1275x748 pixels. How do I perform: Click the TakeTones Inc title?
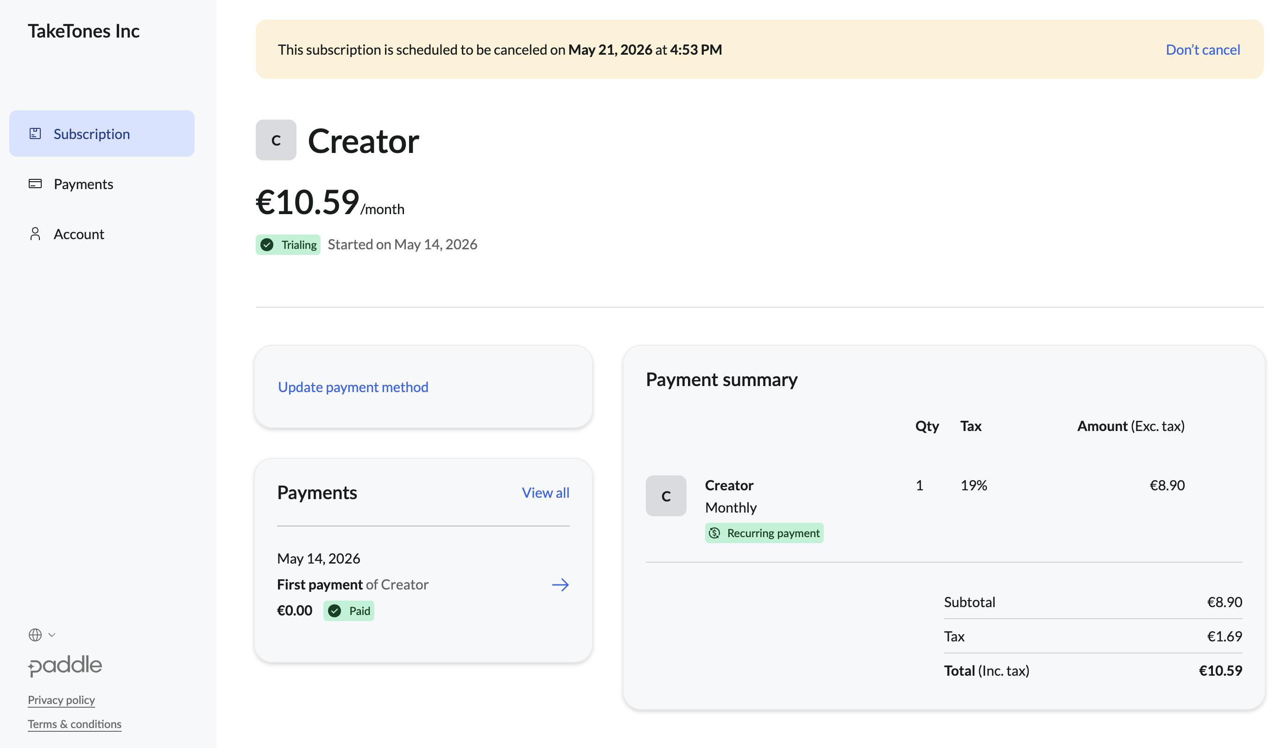83,31
